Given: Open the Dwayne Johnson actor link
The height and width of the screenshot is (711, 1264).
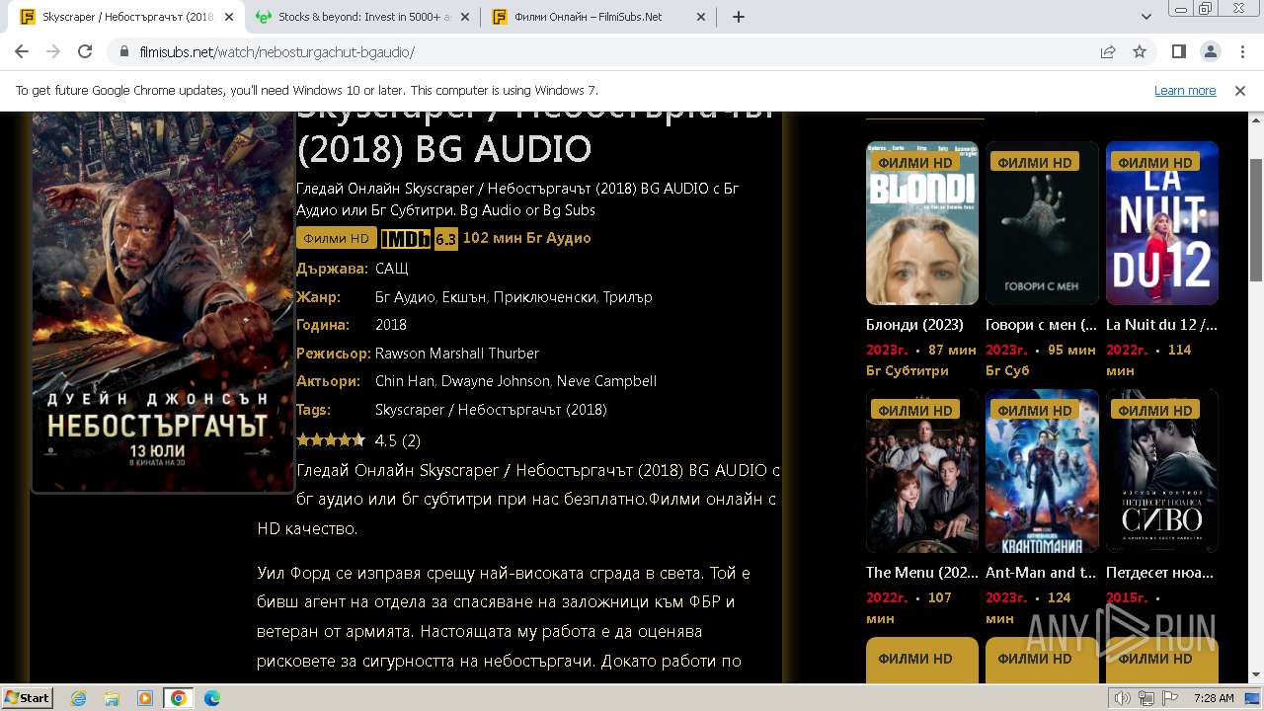Looking at the screenshot, I should click(495, 381).
